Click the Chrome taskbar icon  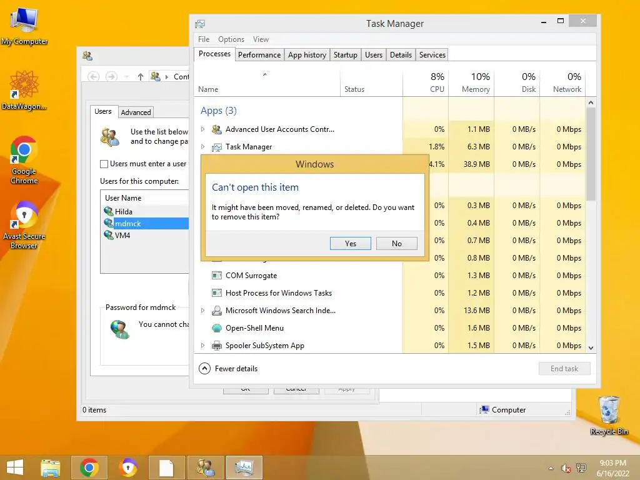click(89, 467)
